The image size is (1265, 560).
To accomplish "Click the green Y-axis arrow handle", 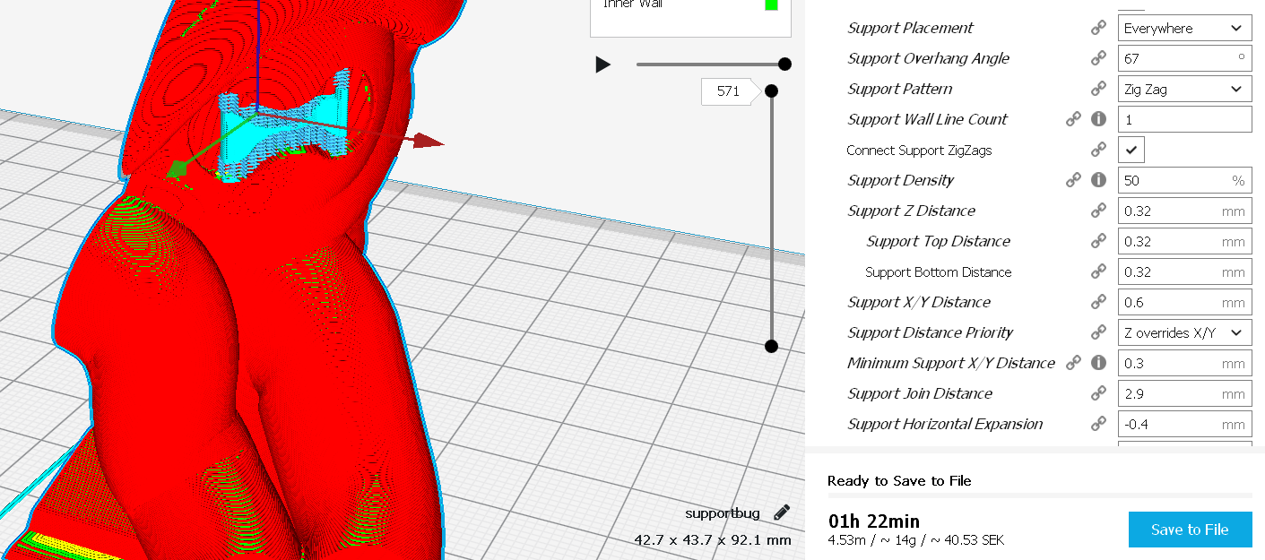I will click(x=178, y=169).
